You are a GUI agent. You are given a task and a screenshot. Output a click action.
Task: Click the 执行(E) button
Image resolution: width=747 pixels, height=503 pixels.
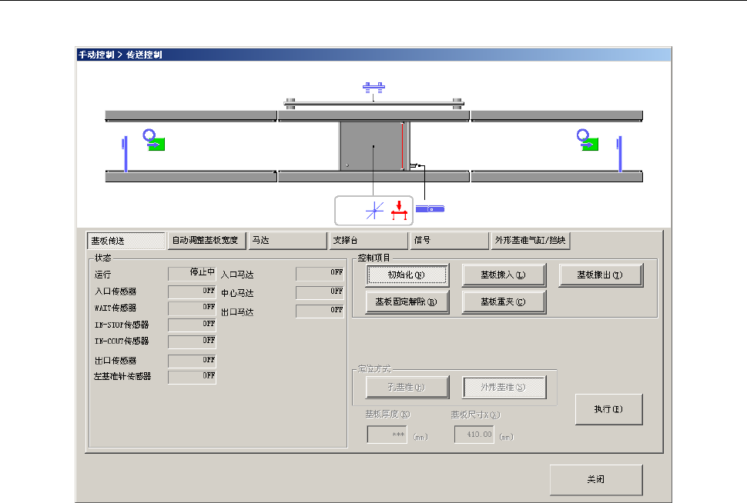point(609,409)
